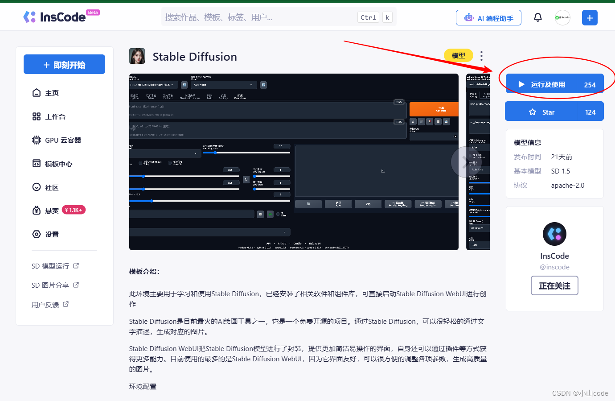Screen dimensions: 615x401
Task: Click external link icon next to SD 图片分享
Action: coord(76,285)
